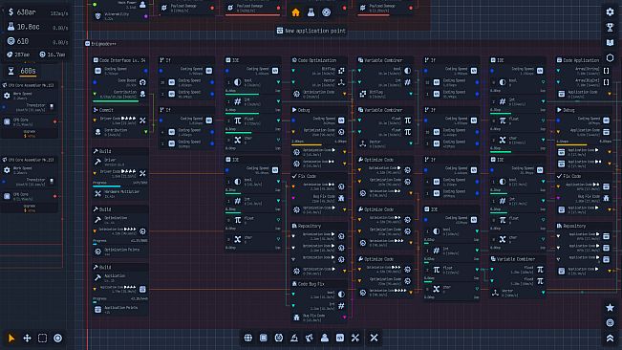Open the trophy achievements icon

[611, 27]
